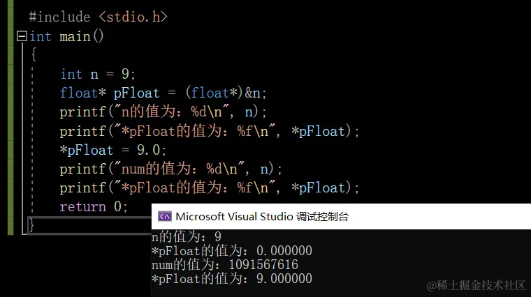Click the opening brace of main
This screenshot has height=297, width=531.
[34, 54]
